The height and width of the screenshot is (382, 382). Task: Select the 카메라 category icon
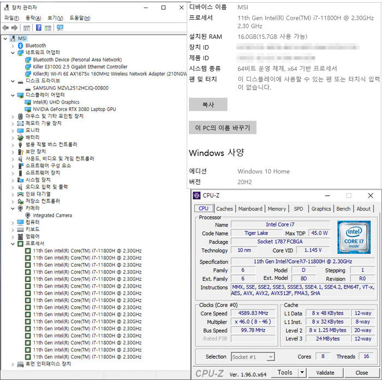pyautogui.click(x=21, y=208)
